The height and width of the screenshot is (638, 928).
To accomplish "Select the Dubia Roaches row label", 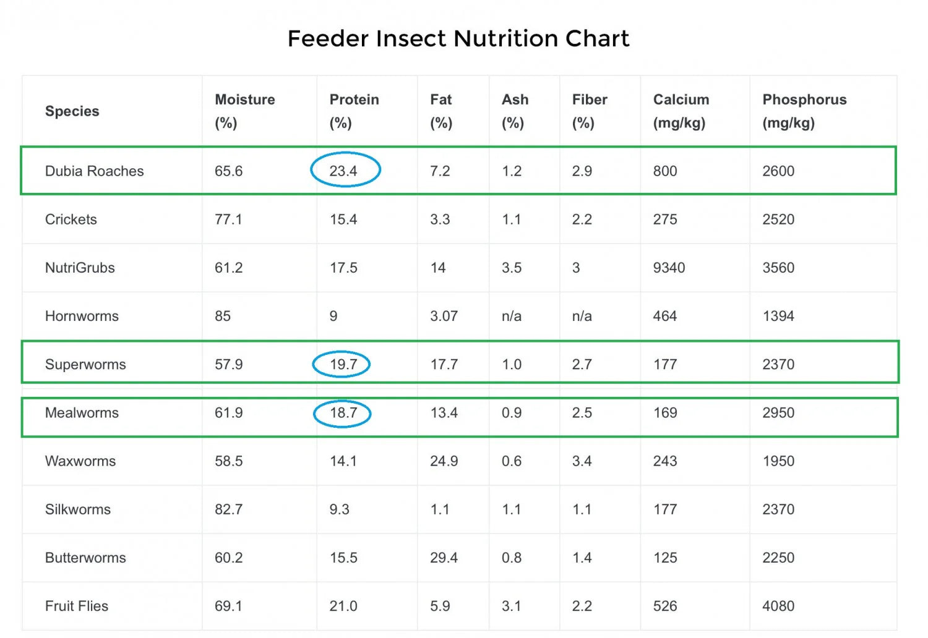I will click(94, 171).
